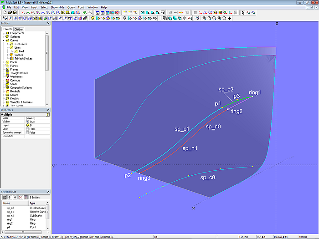
Task: Expand the Points tree node
Action: click(3, 62)
